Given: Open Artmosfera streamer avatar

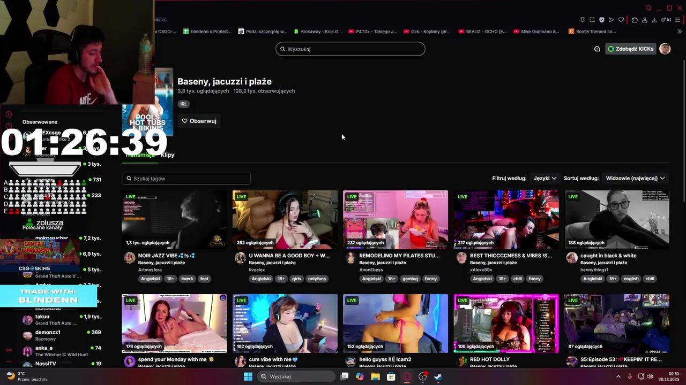Looking at the screenshot, I should coord(130,258).
